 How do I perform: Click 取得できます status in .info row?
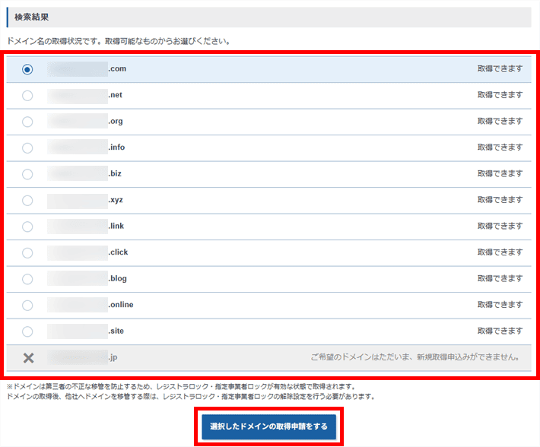point(500,147)
